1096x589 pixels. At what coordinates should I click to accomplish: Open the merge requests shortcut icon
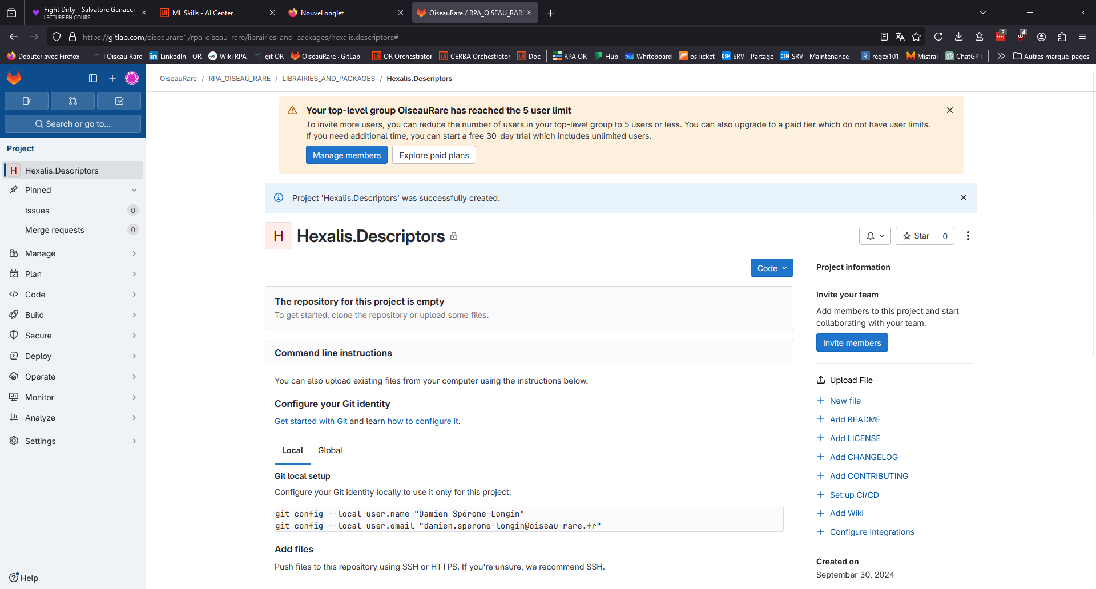[72, 101]
